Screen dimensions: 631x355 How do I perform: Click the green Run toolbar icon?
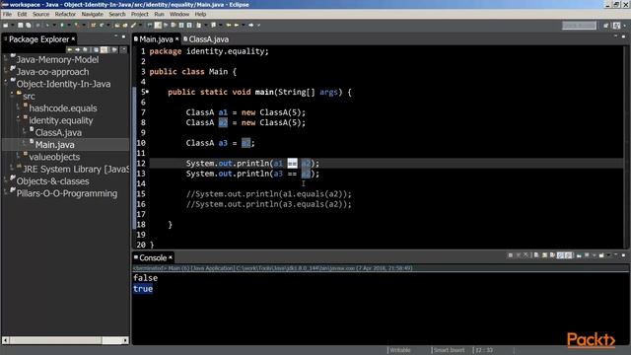click(x=62, y=25)
